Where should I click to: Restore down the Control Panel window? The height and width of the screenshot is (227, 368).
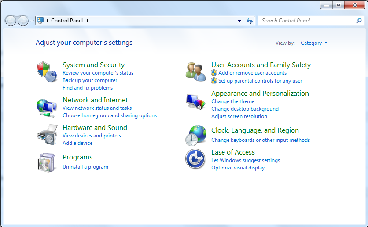pyautogui.click(x=339, y=5)
